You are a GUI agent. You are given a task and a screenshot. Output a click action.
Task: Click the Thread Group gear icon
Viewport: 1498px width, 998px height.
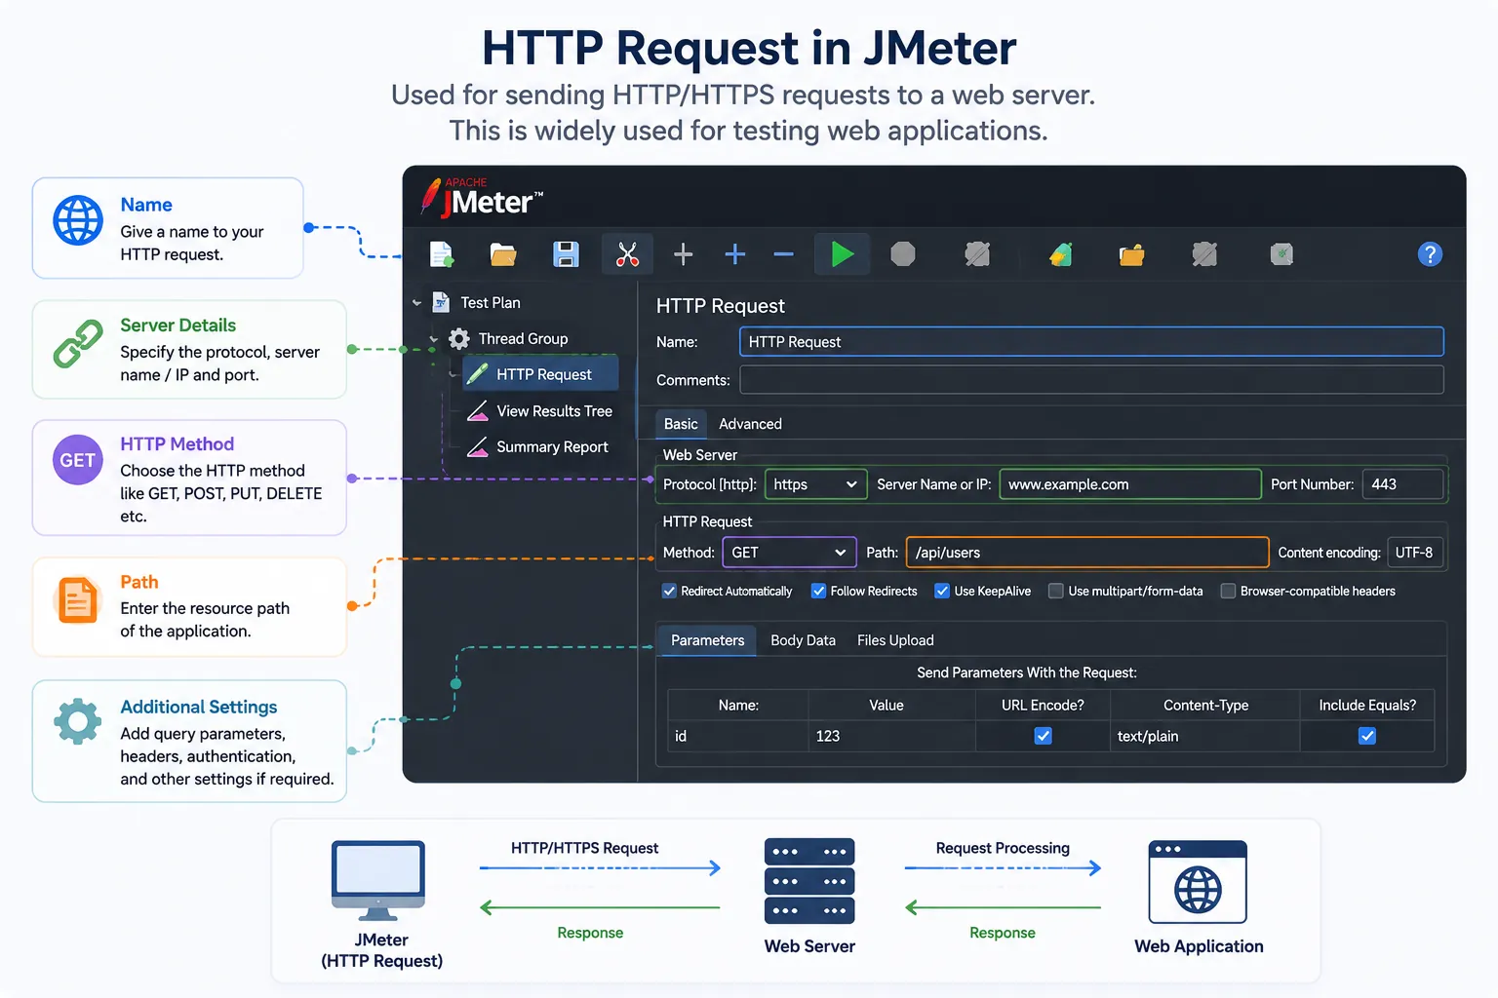[458, 338]
